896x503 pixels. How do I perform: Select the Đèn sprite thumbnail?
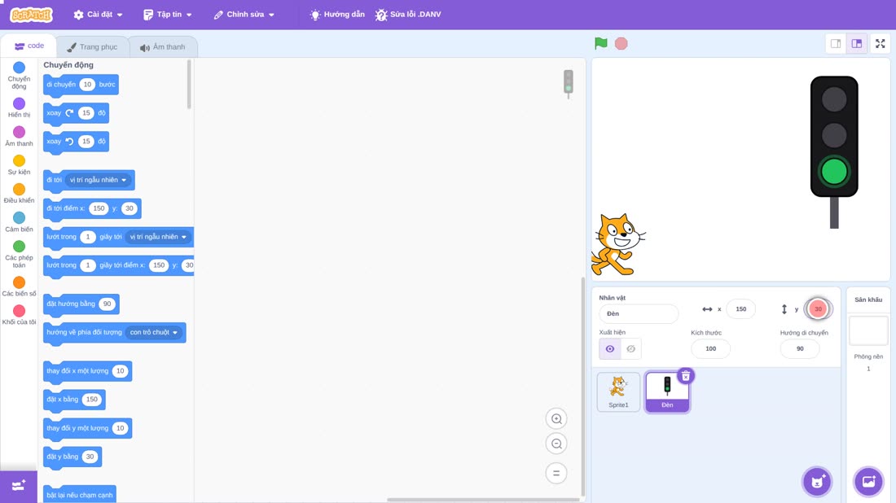[x=667, y=393]
